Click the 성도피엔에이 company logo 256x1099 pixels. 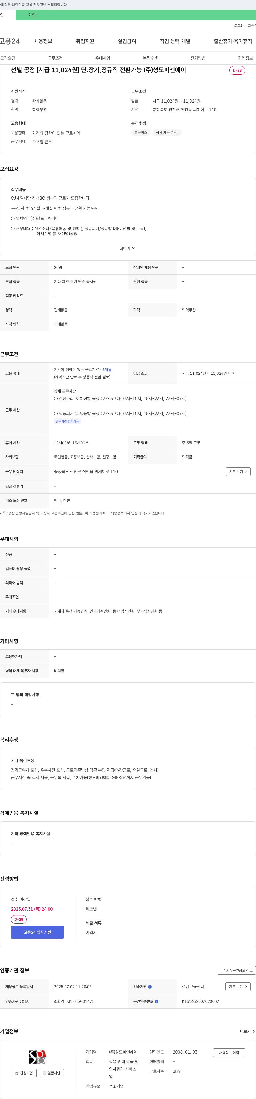pyautogui.click(x=38, y=1057)
